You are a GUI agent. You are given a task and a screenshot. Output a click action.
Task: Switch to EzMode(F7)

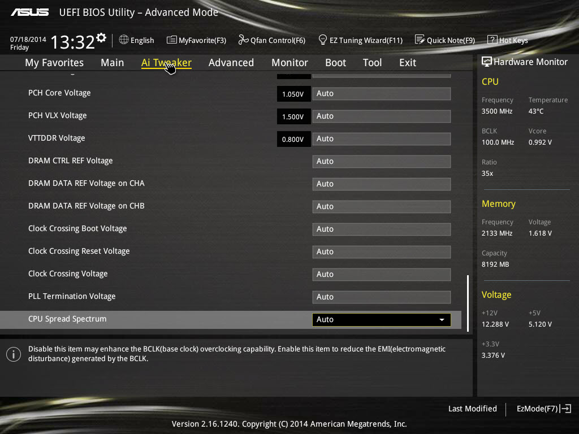(x=537, y=409)
